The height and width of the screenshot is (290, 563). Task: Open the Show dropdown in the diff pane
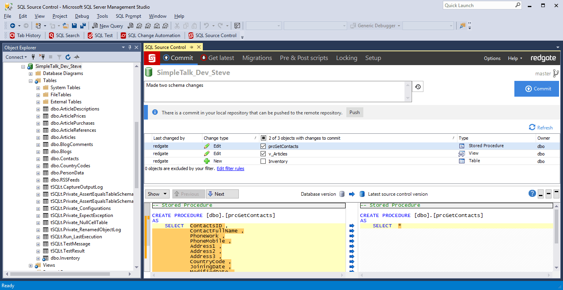pyautogui.click(x=157, y=194)
